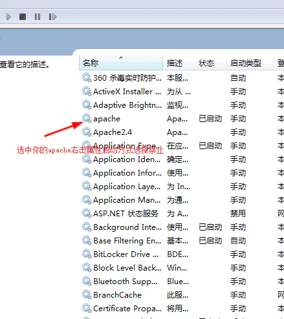
Task: Click the Restart Service toolbar icon
Action: coord(52,17)
